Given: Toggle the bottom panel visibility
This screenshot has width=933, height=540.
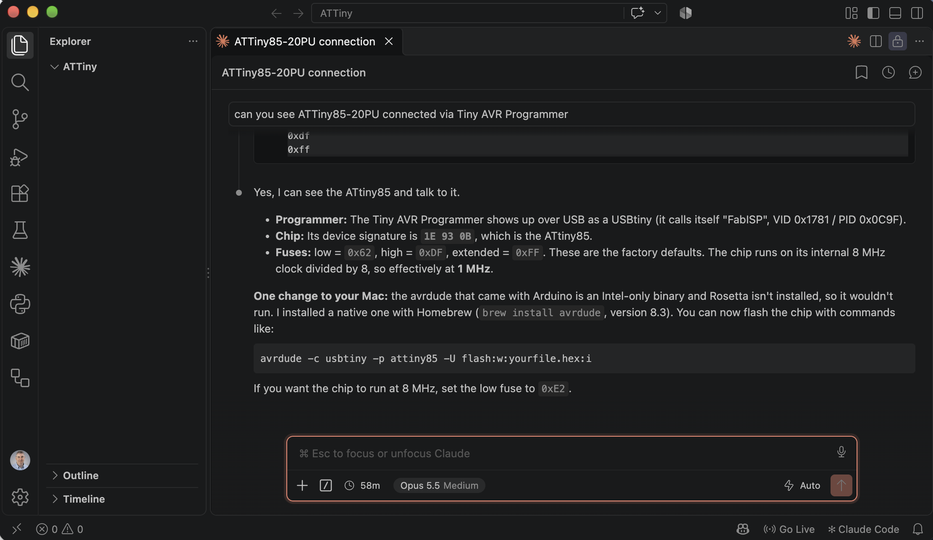Looking at the screenshot, I should pos(895,13).
